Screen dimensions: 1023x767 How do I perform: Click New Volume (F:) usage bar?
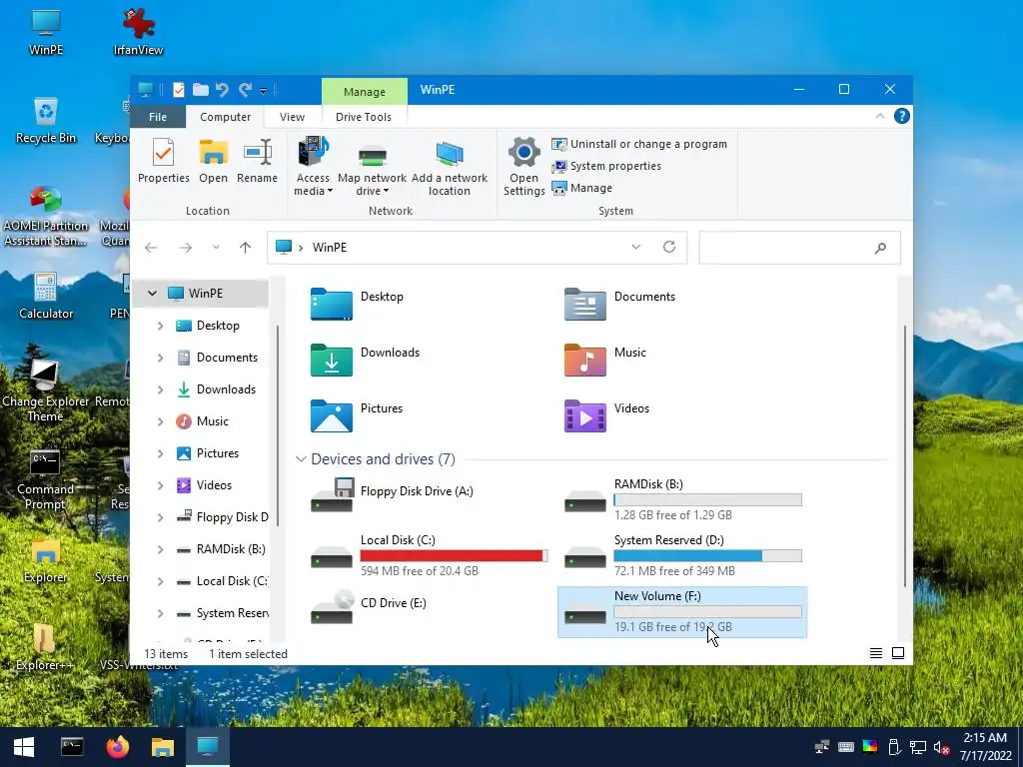708,612
